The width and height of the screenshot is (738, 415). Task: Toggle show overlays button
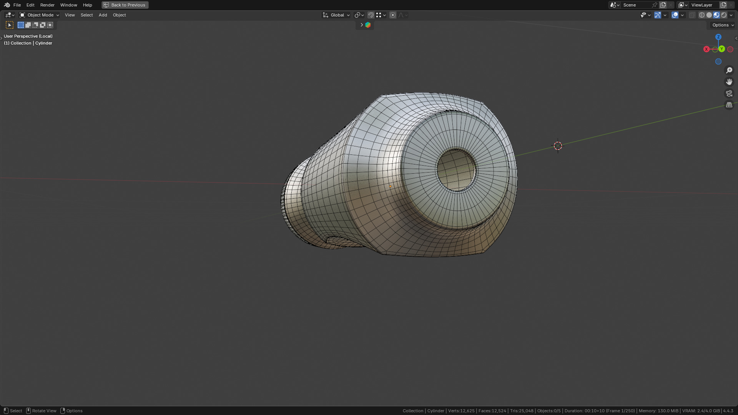coord(675,15)
